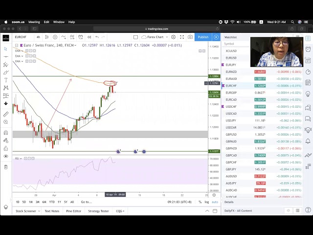The height and width of the screenshot is (235, 313).
Task: Click the bar replay rewind icon
Action: point(89,37)
